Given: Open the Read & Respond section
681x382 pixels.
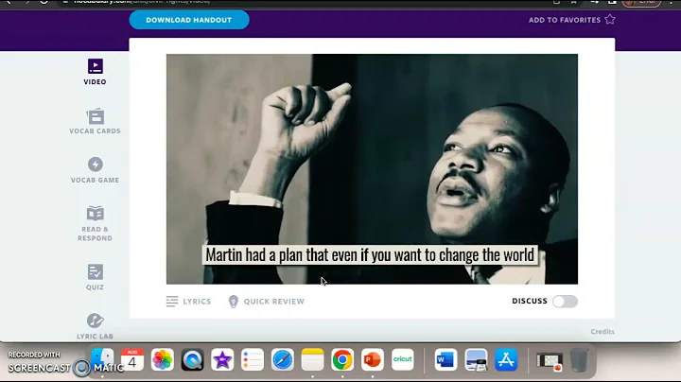Looking at the screenshot, I should [x=96, y=223].
